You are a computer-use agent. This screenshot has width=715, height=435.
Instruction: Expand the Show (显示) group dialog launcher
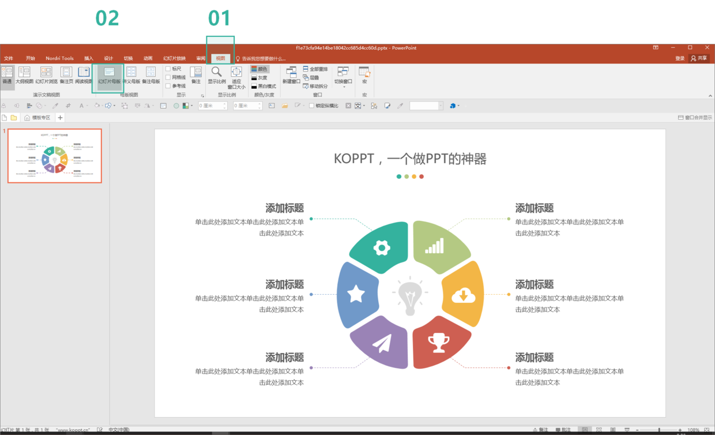[202, 96]
